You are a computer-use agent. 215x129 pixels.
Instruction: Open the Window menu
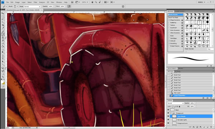point(59,2)
